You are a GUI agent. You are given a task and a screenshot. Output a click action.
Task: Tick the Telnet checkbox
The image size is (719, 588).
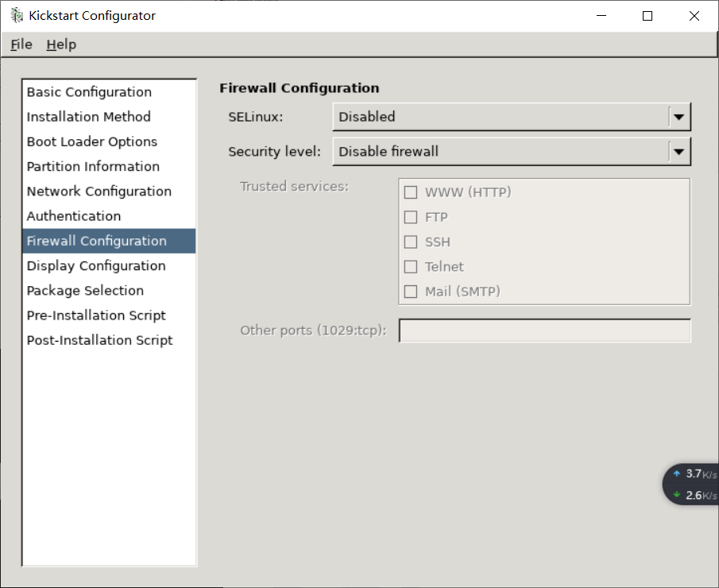point(411,267)
